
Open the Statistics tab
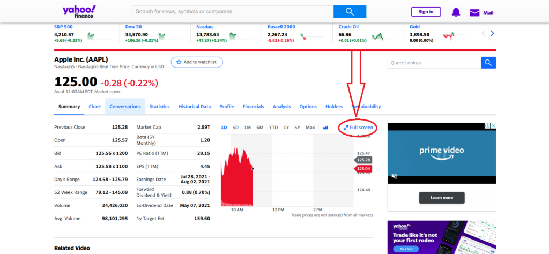click(159, 106)
